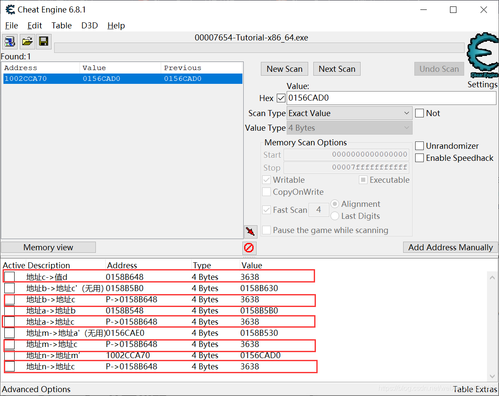Open the Help menu
The height and width of the screenshot is (396, 499).
(116, 25)
